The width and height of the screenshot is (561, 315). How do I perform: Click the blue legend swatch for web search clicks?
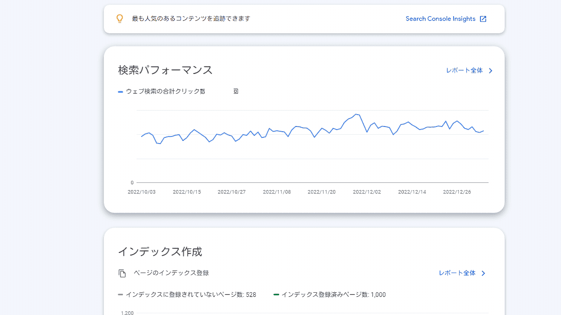pyautogui.click(x=121, y=91)
